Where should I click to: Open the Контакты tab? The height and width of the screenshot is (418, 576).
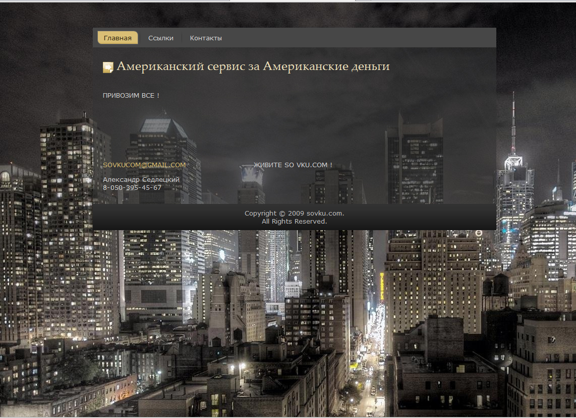pyautogui.click(x=206, y=37)
